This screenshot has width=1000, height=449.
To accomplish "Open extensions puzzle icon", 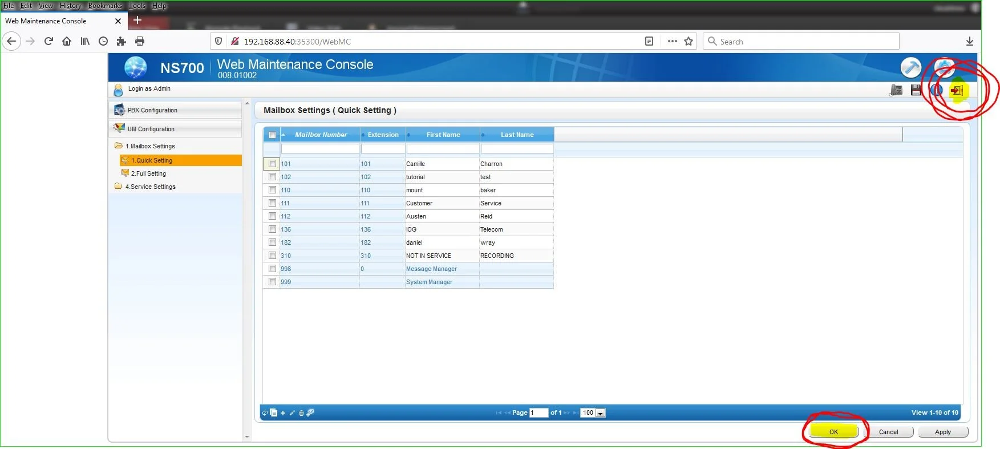I will [x=121, y=41].
